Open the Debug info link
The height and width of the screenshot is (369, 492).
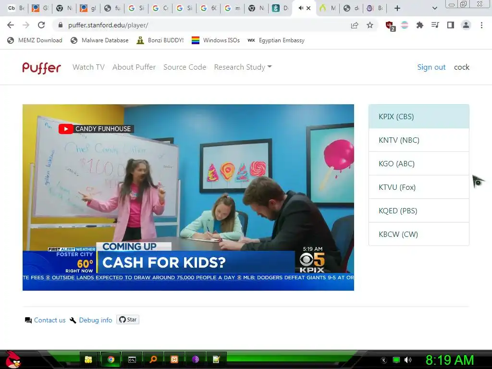click(x=91, y=320)
